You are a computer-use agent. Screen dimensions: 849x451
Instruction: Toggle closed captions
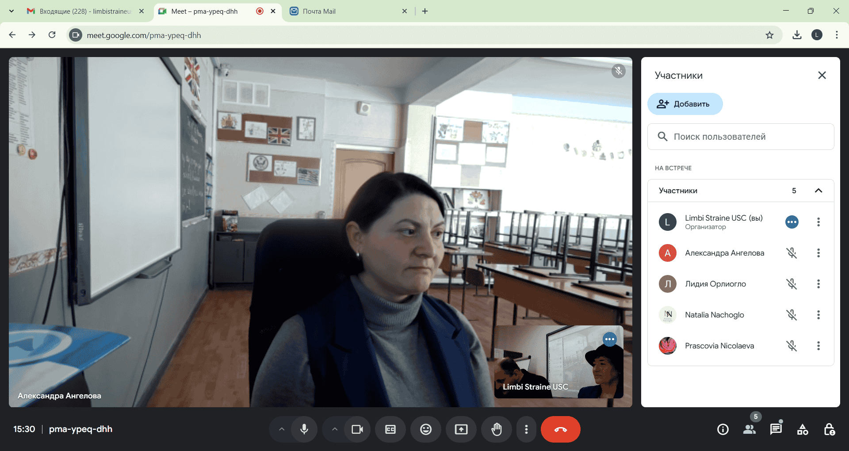[x=390, y=429]
